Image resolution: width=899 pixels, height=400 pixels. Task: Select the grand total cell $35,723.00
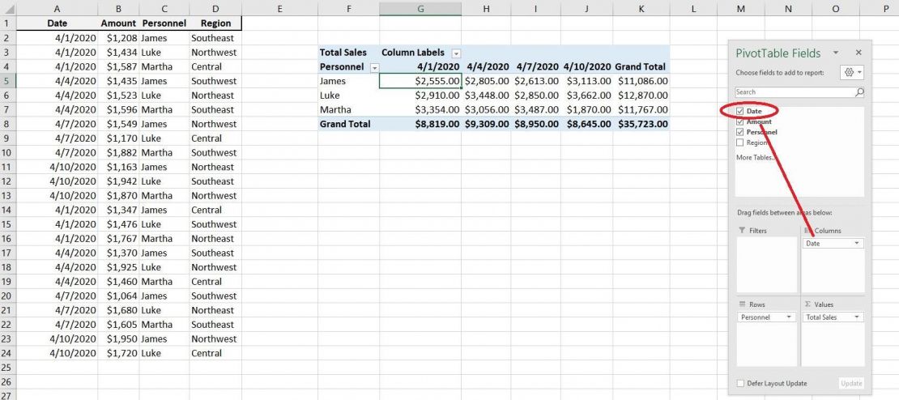(641, 124)
